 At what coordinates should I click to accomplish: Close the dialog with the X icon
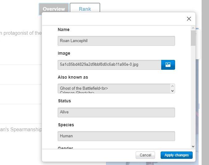pyautogui.click(x=189, y=19)
